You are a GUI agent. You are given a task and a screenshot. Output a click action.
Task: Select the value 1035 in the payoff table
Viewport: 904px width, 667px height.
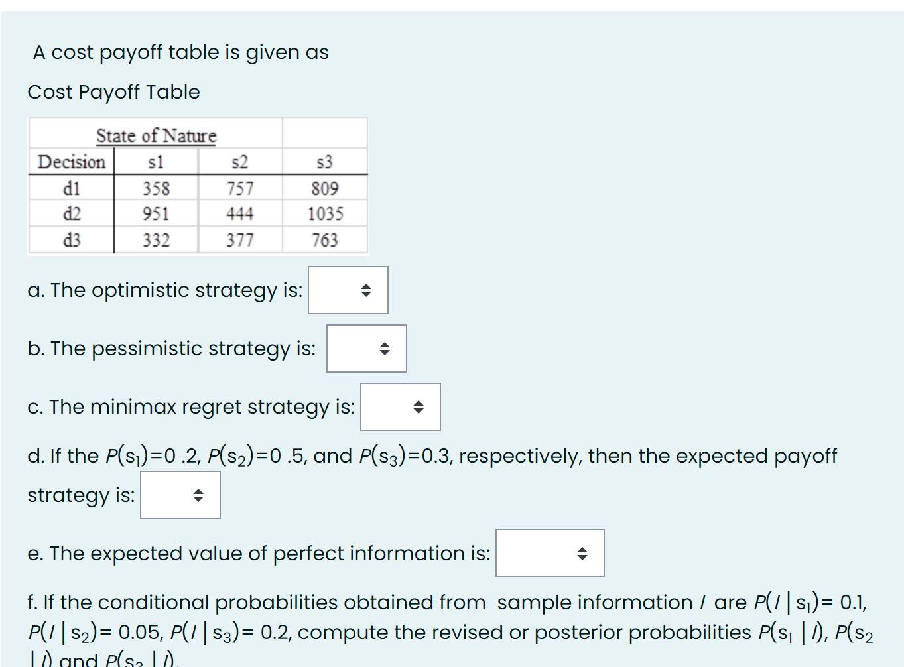pyautogui.click(x=324, y=213)
